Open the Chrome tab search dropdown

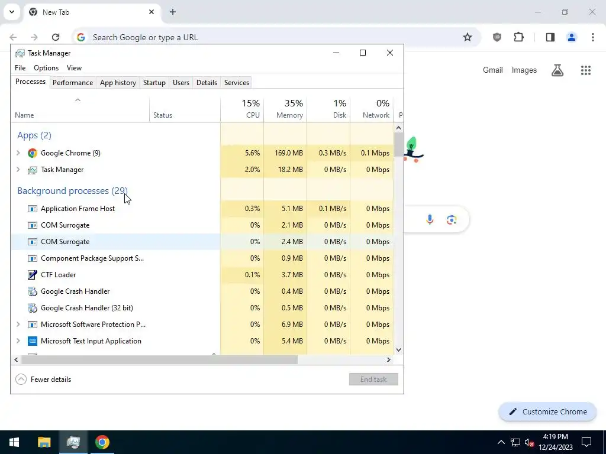(12, 12)
